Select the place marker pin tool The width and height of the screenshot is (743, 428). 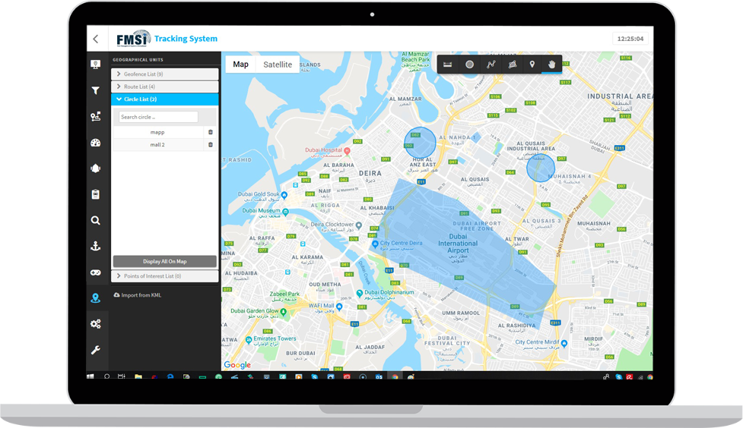point(532,65)
